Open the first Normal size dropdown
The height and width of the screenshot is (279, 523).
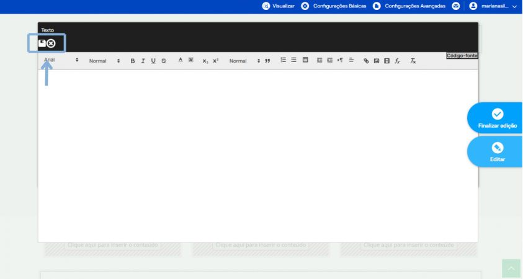[104, 61]
